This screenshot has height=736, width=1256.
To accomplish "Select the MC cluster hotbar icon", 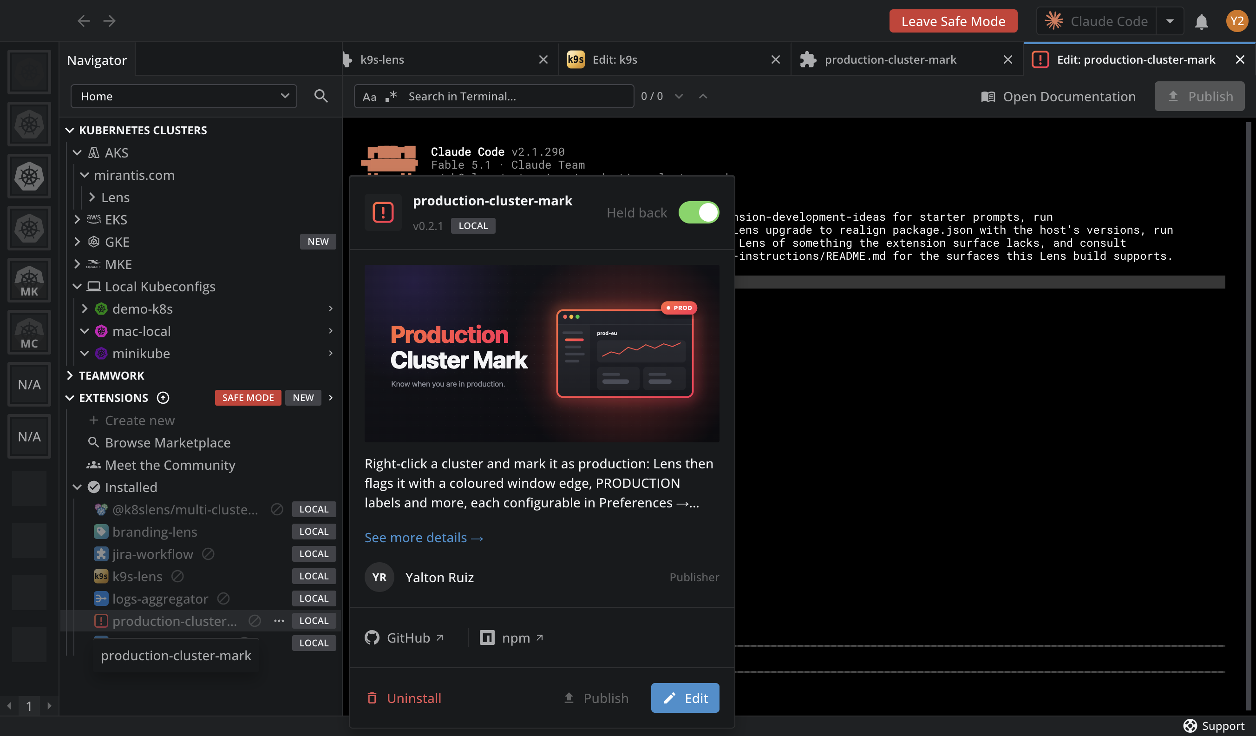I will [x=29, y=333].
